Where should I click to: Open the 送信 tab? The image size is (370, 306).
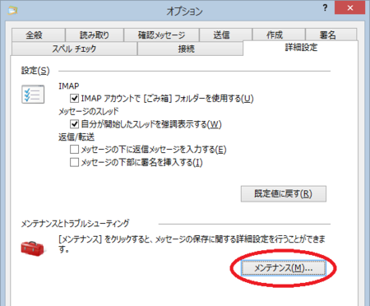click(225, 35)
